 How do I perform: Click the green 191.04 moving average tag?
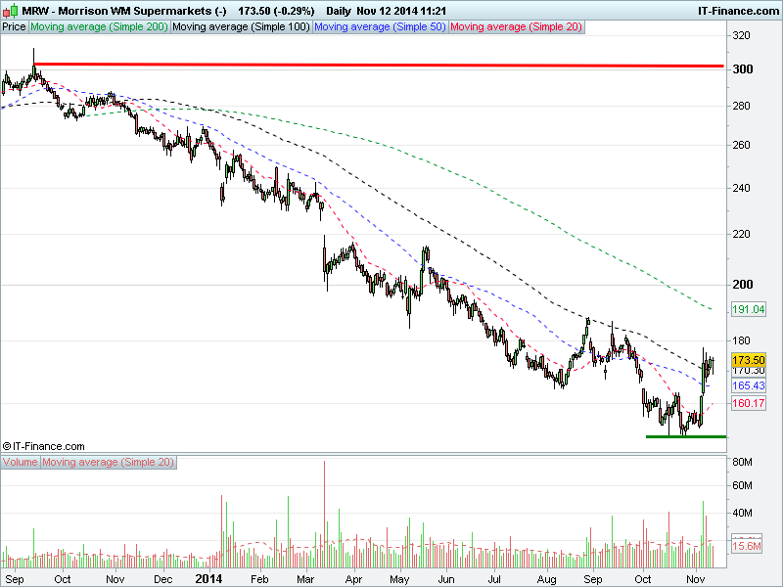[x=748, y=309]
